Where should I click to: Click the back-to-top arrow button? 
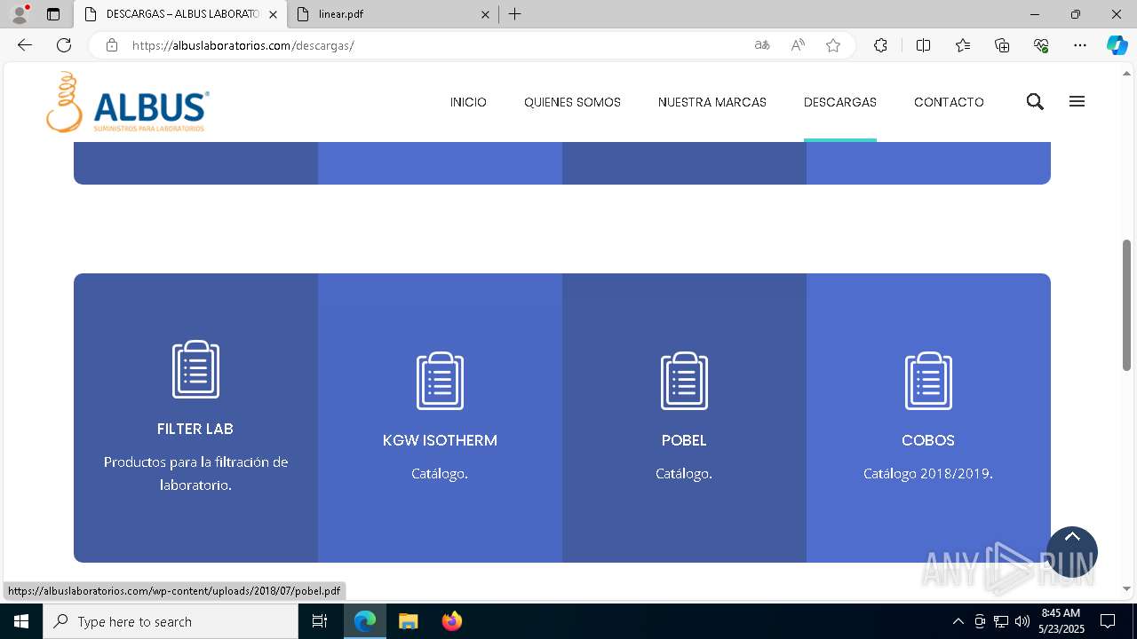(x=1072, y=552)
